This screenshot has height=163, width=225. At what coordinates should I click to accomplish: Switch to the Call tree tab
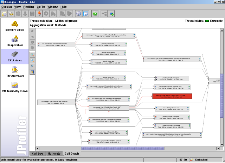38,154
